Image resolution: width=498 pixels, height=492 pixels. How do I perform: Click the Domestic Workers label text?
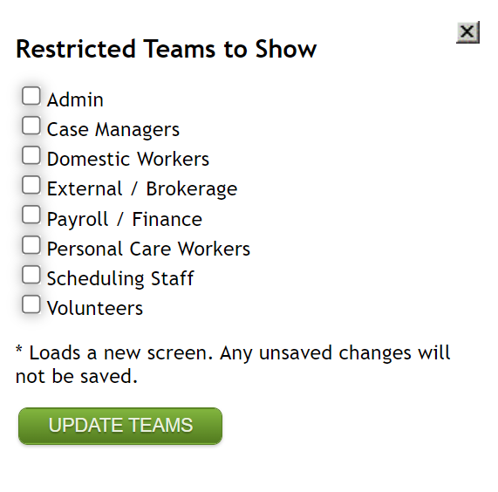[128, 159]
